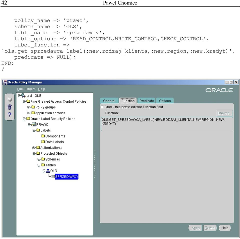Select the PRAWO tree item

42,124
